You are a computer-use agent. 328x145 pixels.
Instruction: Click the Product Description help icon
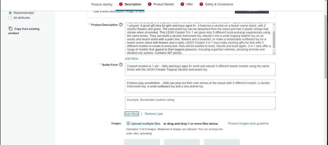tap(121, 25)
